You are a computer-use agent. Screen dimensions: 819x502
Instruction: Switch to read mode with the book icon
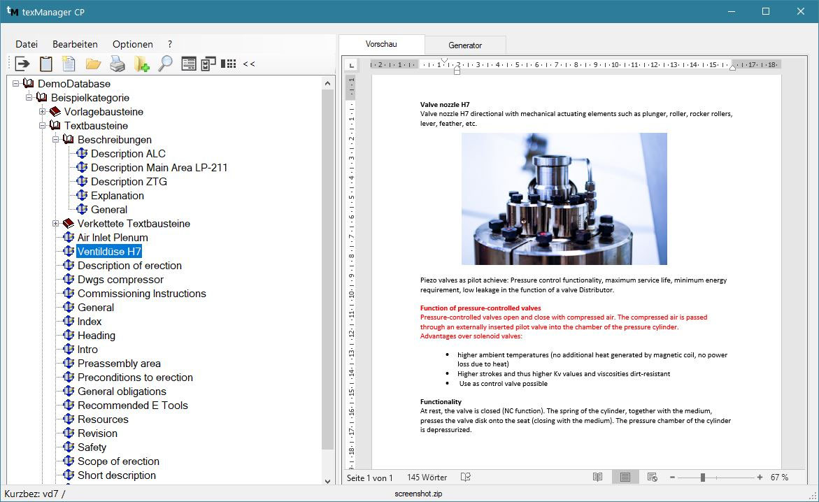click(x=598, y=477)
